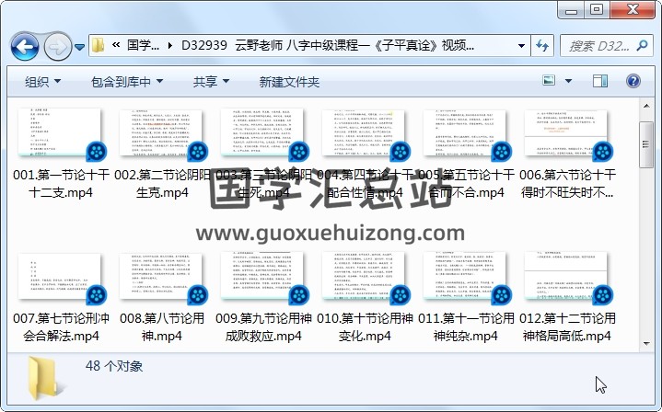
Task: Open the recent pages dropdown arrow
Action: click(80, 46)
